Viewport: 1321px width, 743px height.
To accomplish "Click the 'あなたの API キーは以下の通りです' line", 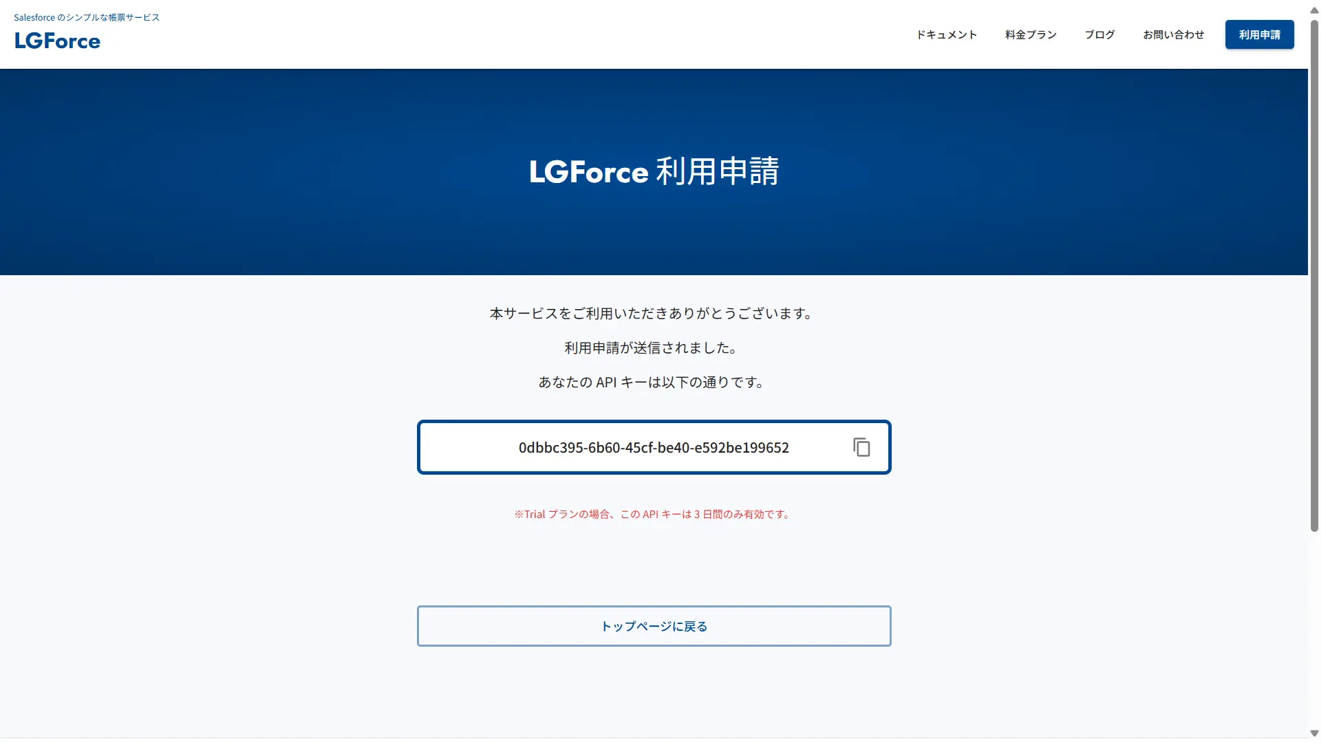I will pos(652,383).
